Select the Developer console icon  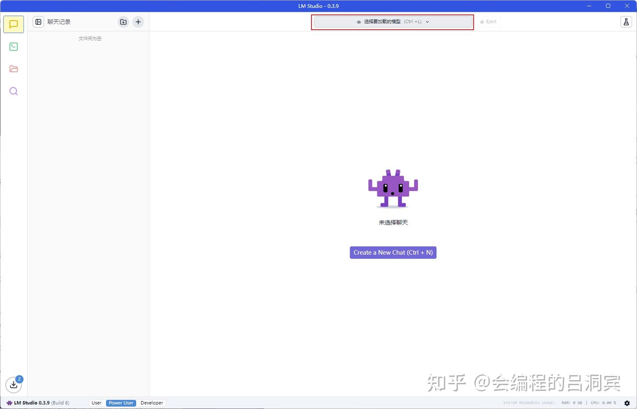pos(13,46)
